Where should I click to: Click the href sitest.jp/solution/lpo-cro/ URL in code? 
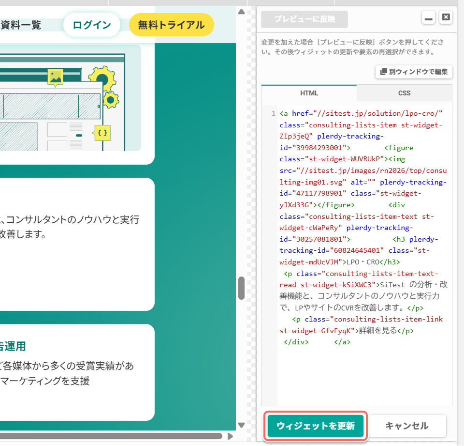[x=378, y=113]
